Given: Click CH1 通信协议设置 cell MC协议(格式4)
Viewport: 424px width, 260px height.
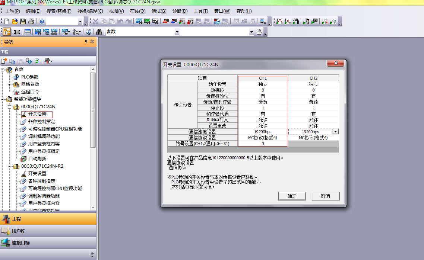Looking at the screenshot, I should (263, 138).
